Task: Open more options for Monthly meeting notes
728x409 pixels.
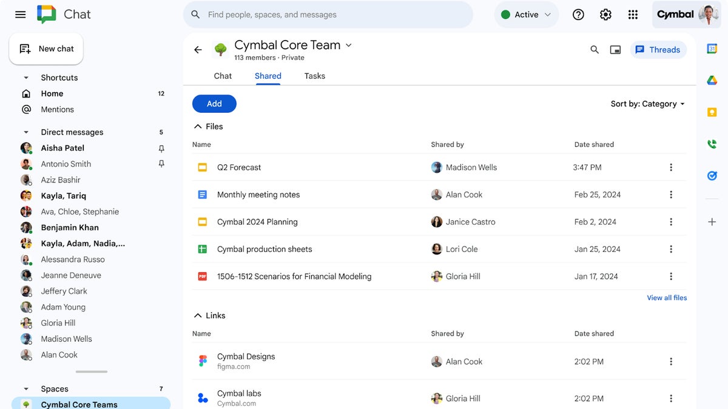Action: click(x=671, y=195)
